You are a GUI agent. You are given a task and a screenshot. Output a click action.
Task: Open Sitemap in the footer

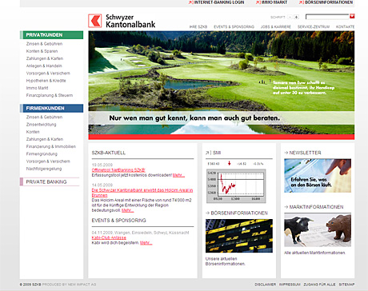pyautogui.click(x=346, y=285)
